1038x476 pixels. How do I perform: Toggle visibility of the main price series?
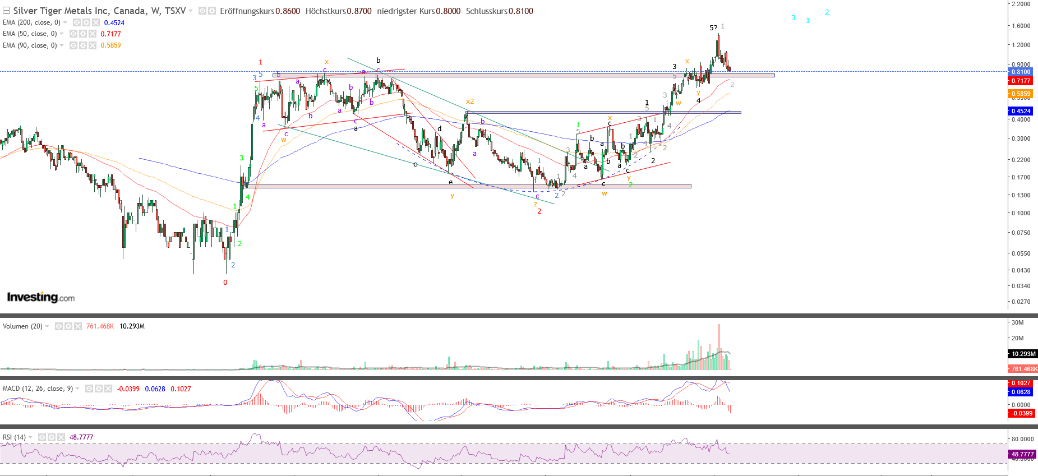202,11
